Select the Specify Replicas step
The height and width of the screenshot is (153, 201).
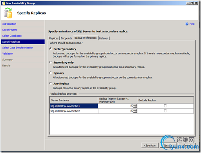23,42
